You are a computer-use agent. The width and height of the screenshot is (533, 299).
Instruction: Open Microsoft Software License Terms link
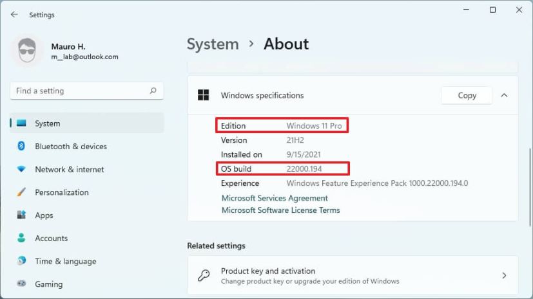pos(280,210)
